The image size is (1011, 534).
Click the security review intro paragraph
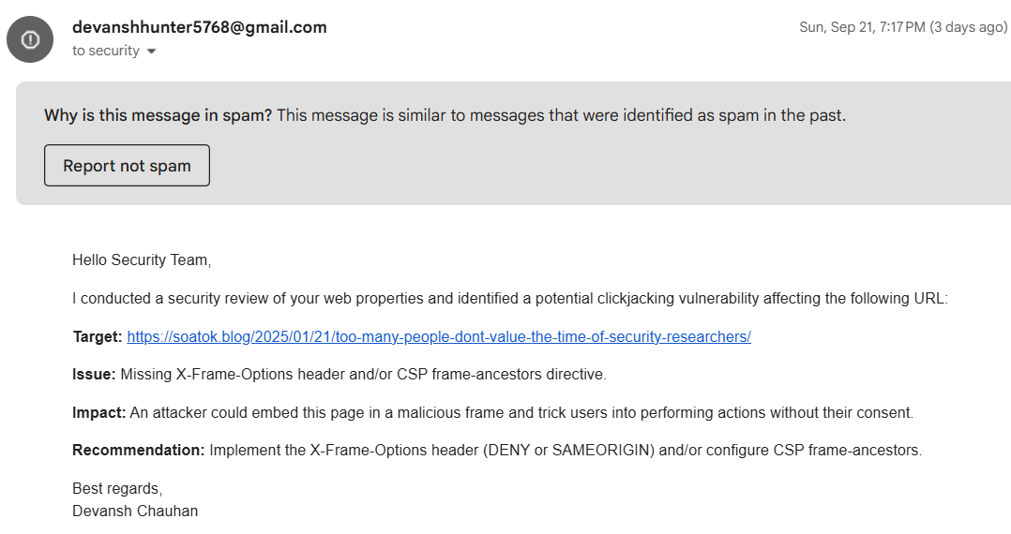pos(510,299)
